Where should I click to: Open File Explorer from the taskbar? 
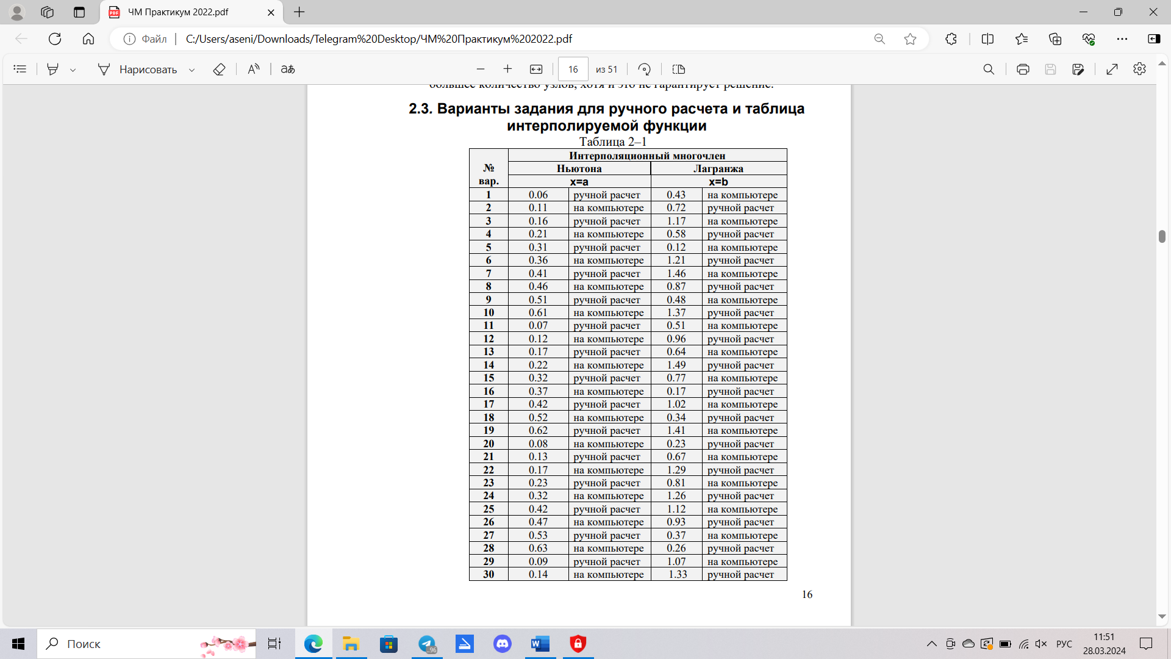click(x=351, y=644)
